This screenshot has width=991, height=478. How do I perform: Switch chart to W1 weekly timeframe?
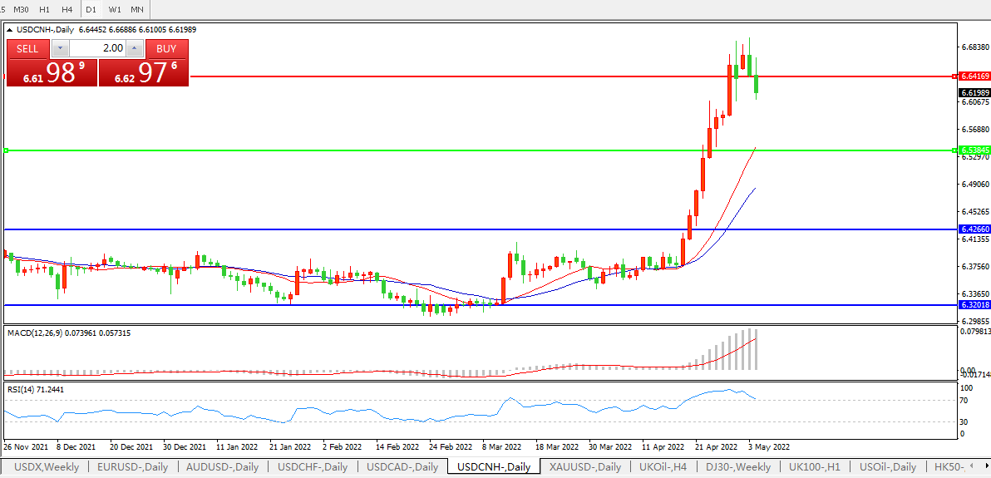point(115,9)
